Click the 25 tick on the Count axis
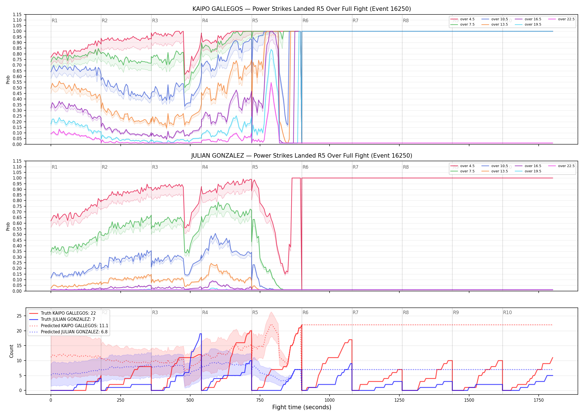 click(19, 316)
